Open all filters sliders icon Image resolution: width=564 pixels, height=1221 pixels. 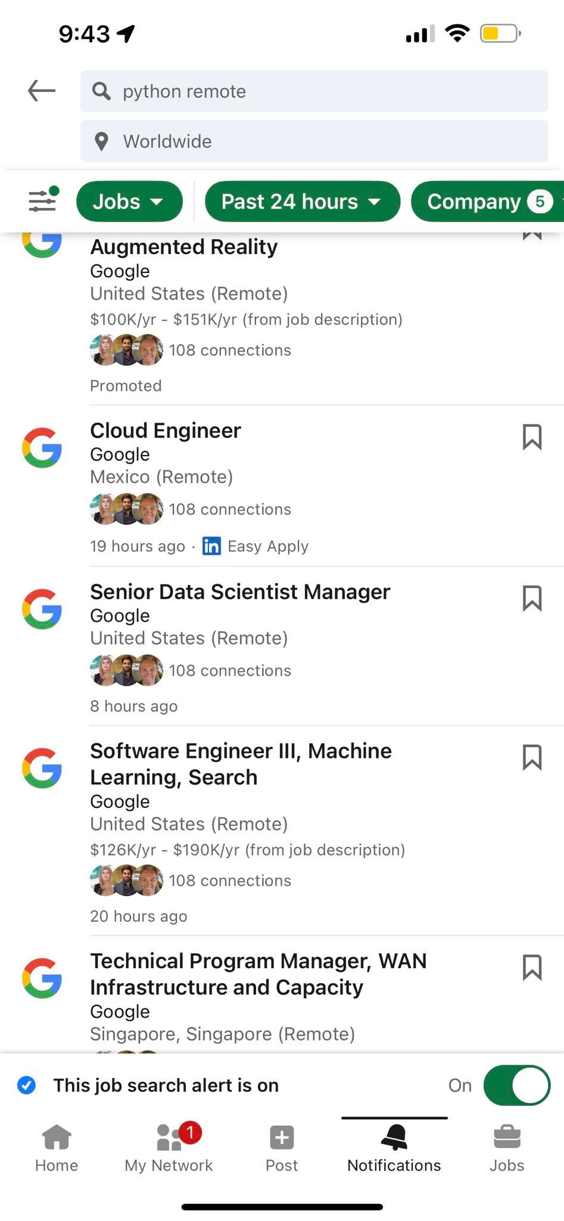coord(43,201)
